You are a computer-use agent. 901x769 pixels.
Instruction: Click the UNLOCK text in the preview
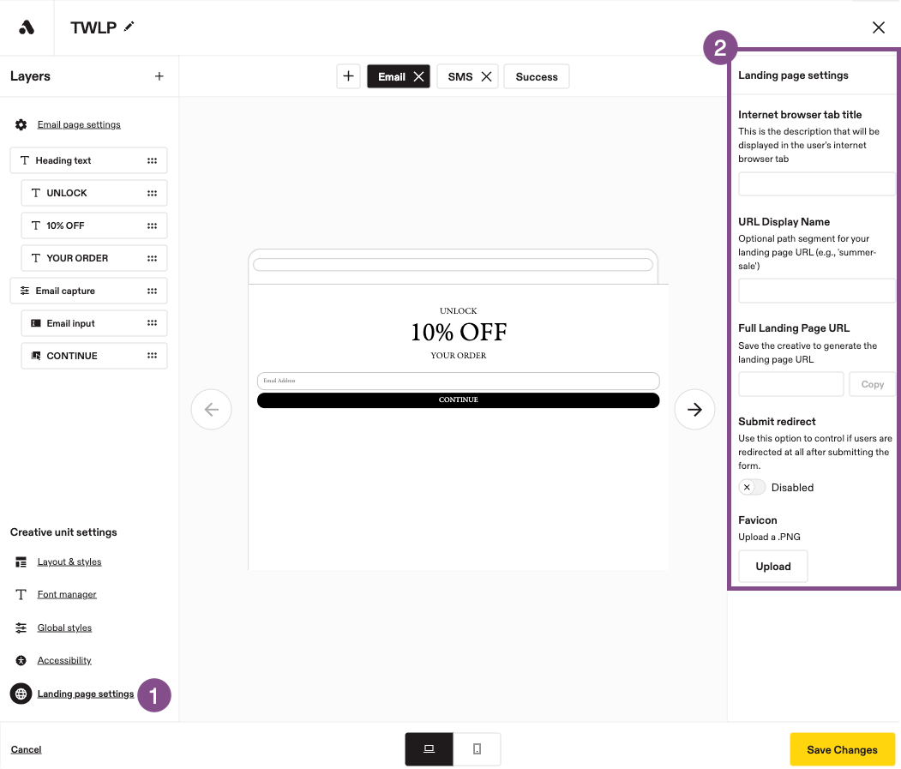pos(459,311)
